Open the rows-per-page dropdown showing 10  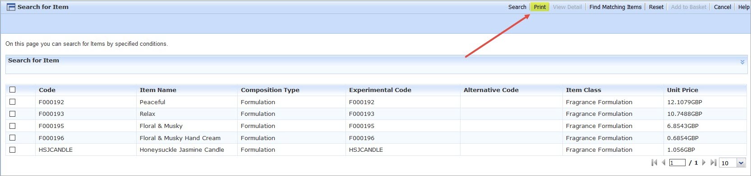733,163
